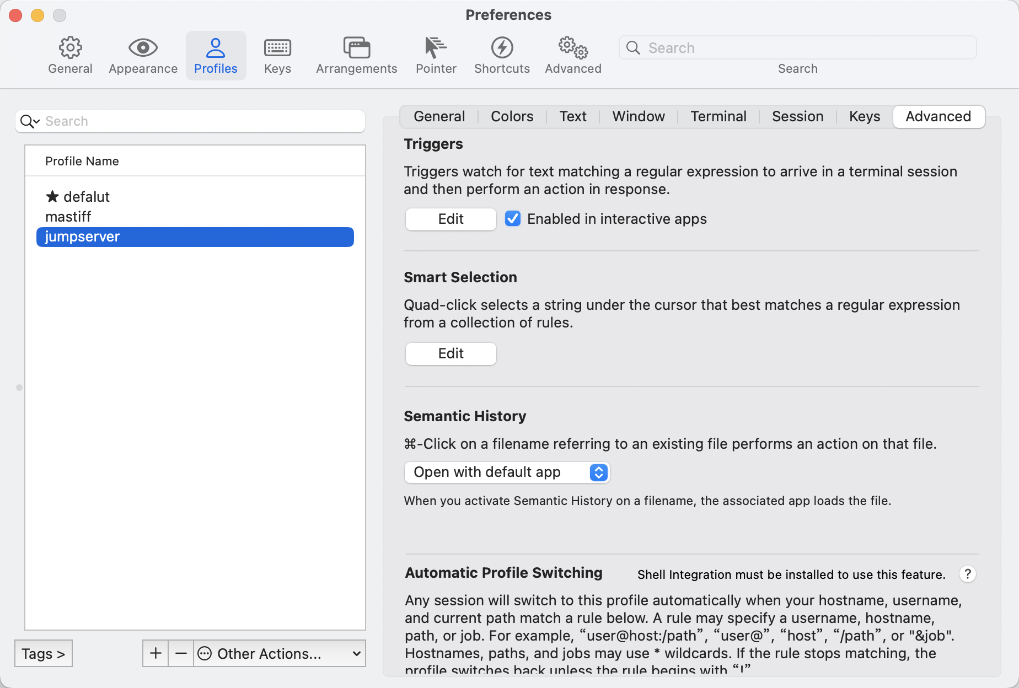This screenshot has width=1019, height=688.
Task: Open Semantic History action dropdown
Action: [x=506, y=472]
